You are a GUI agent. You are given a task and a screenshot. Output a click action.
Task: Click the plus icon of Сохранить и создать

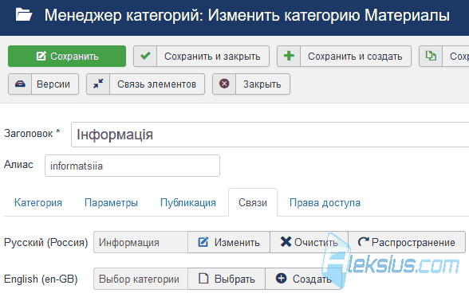[289, 56]
